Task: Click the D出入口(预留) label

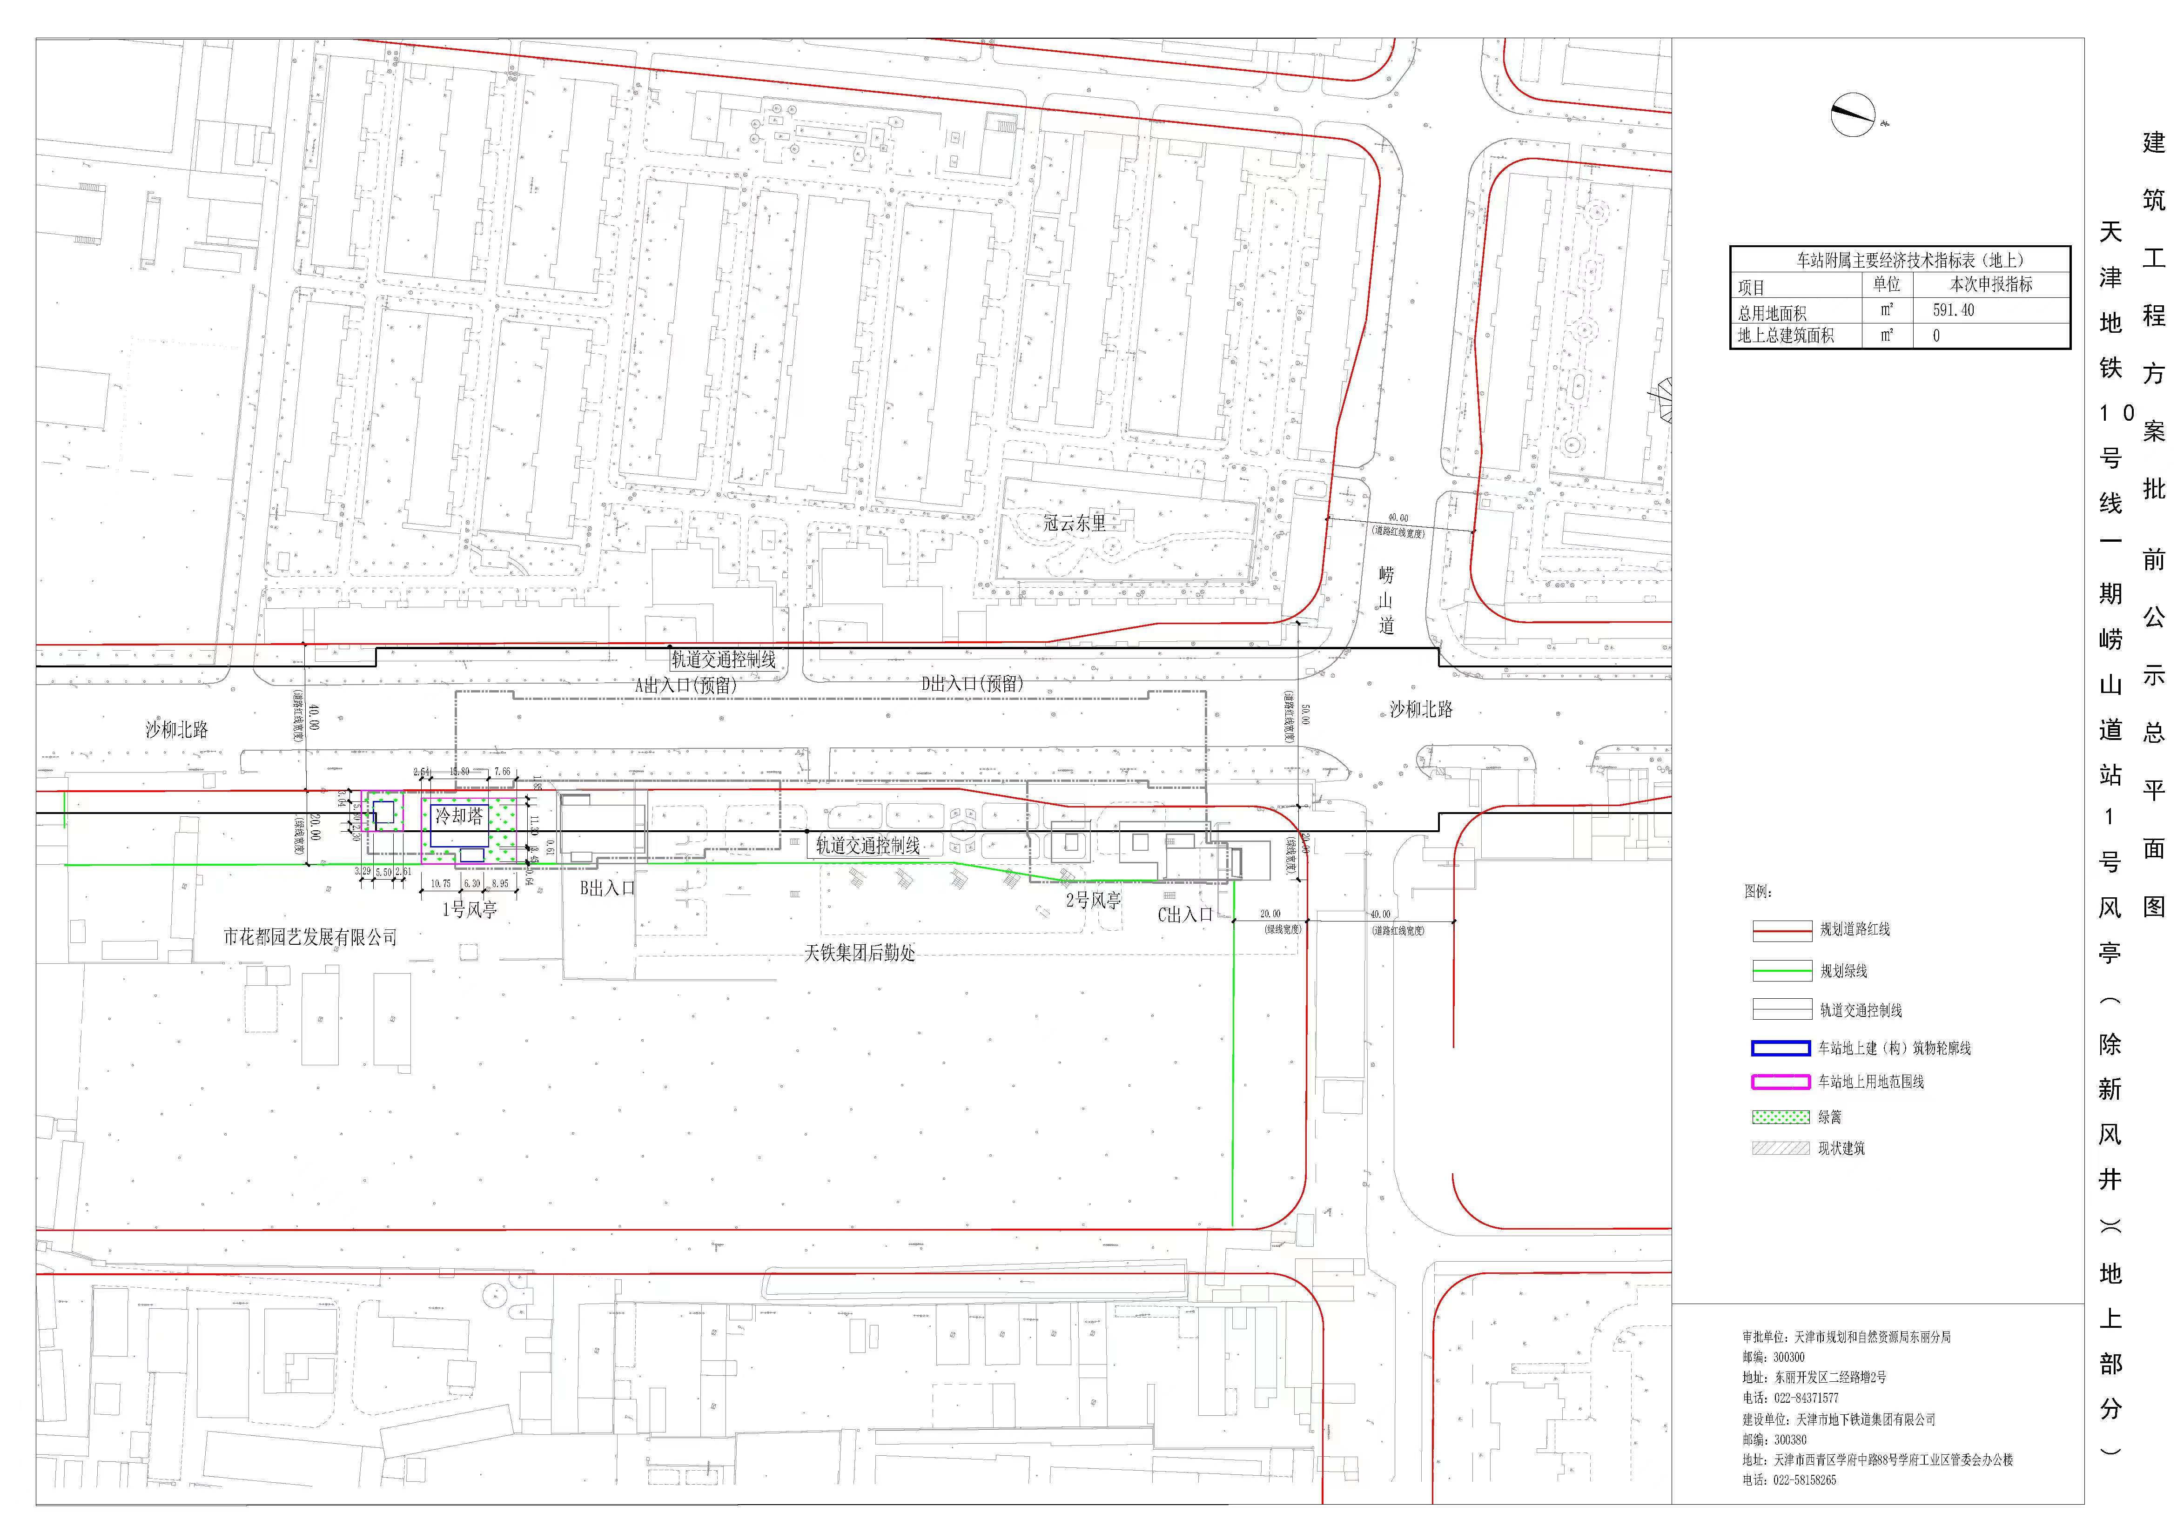Action: 973,684
